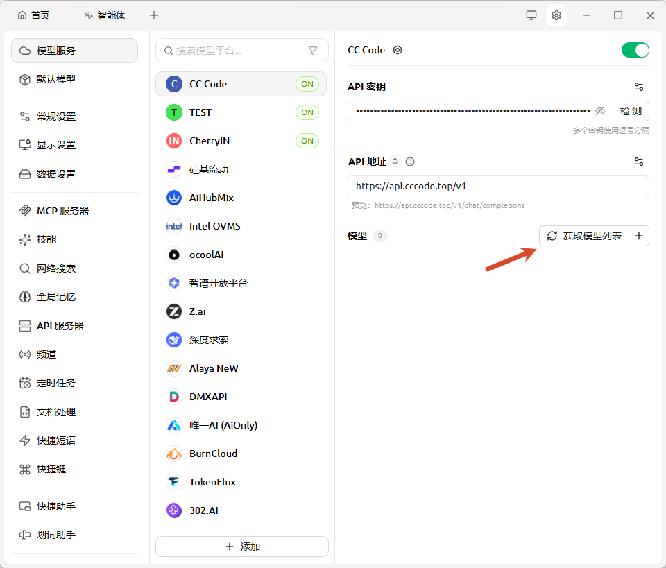
Task: Open the 首页 home tab
Action: (x=33, y=15)
